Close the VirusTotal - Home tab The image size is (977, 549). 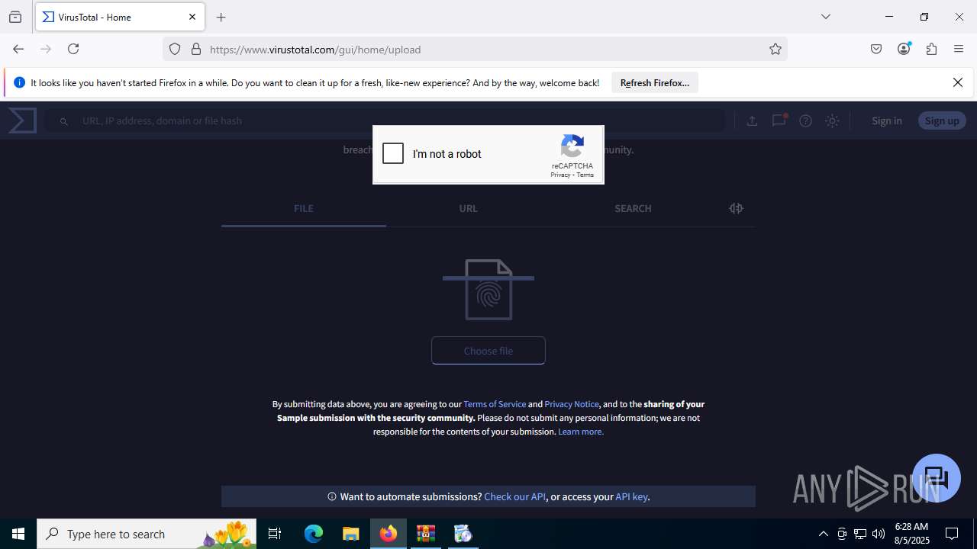192,17
